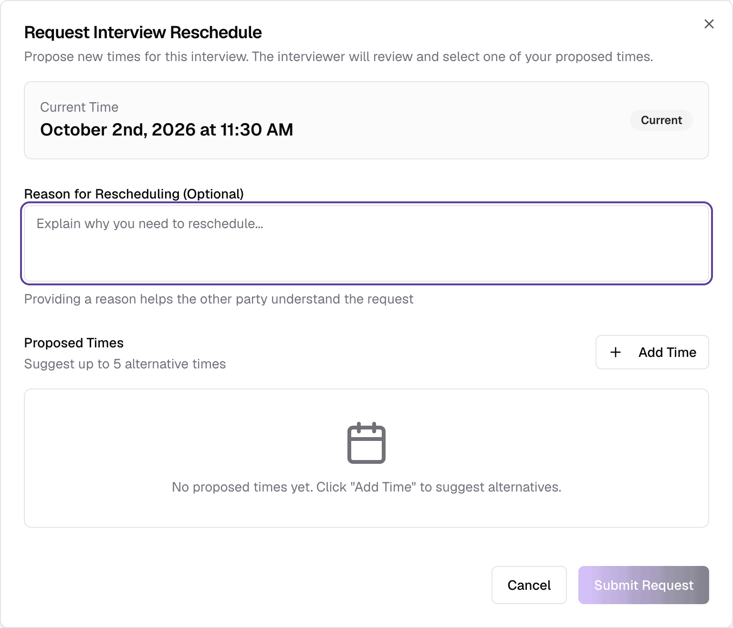This screenshot has height=628, width=733.
Task: Click the Cancel button
Action: point(529,585)
